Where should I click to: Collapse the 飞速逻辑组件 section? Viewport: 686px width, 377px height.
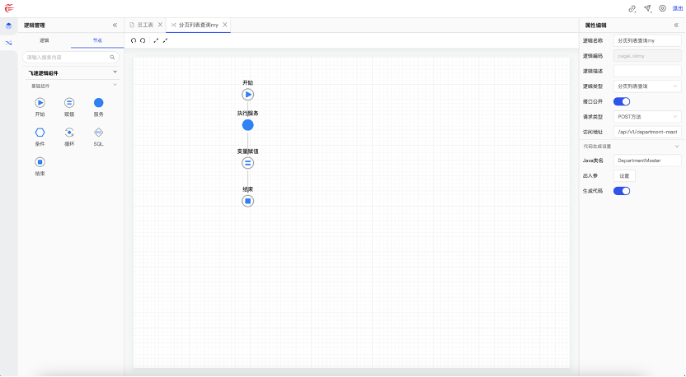click(115, 72)
